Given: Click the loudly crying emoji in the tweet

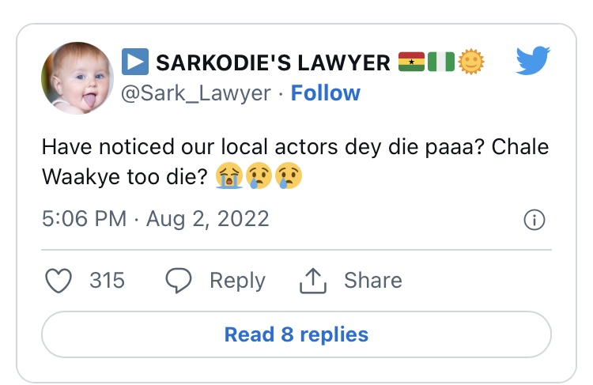Looking at the screenshot, I should 229,177.
